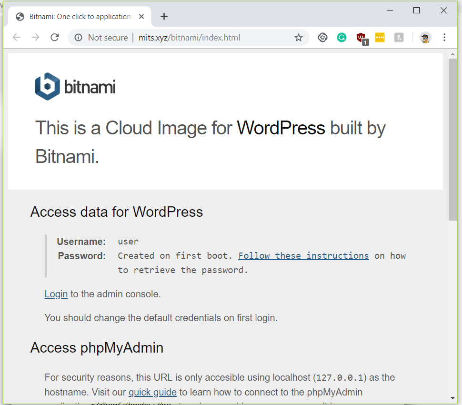Close the Chrome window
The image size is (462, 405).
[443, 10]
